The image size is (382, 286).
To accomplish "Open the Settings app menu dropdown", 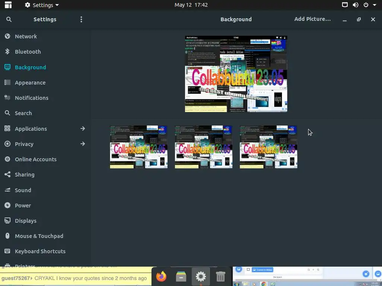I will 42,5.
